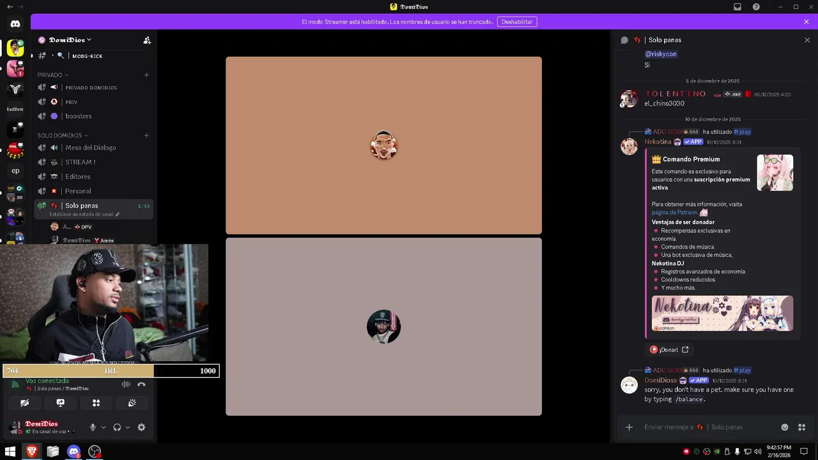Image resolution: width=818 pixels, height=460 pixels.
Task: Open the Comando Premium embed thumbnail
Action: 775,172
